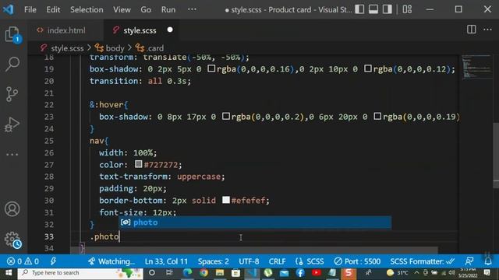Click line number 25 in the gutter
499x280 pixels.
tap(49, 141)
